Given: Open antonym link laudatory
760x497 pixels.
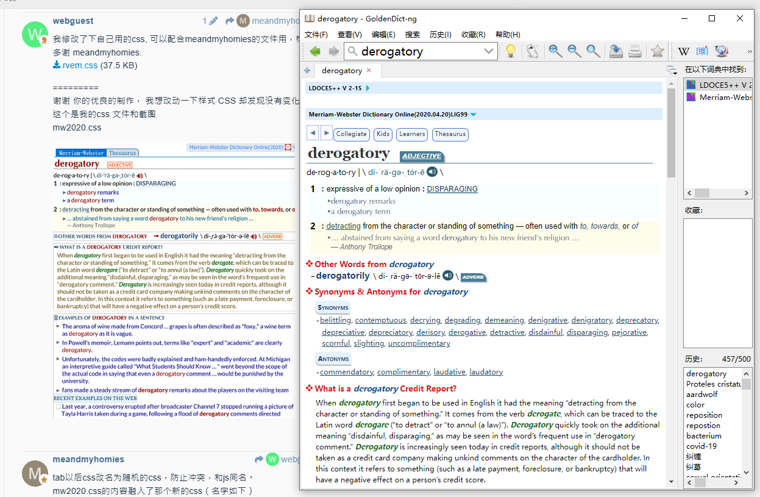Looking at the screenshot, I should pos(486,372).
